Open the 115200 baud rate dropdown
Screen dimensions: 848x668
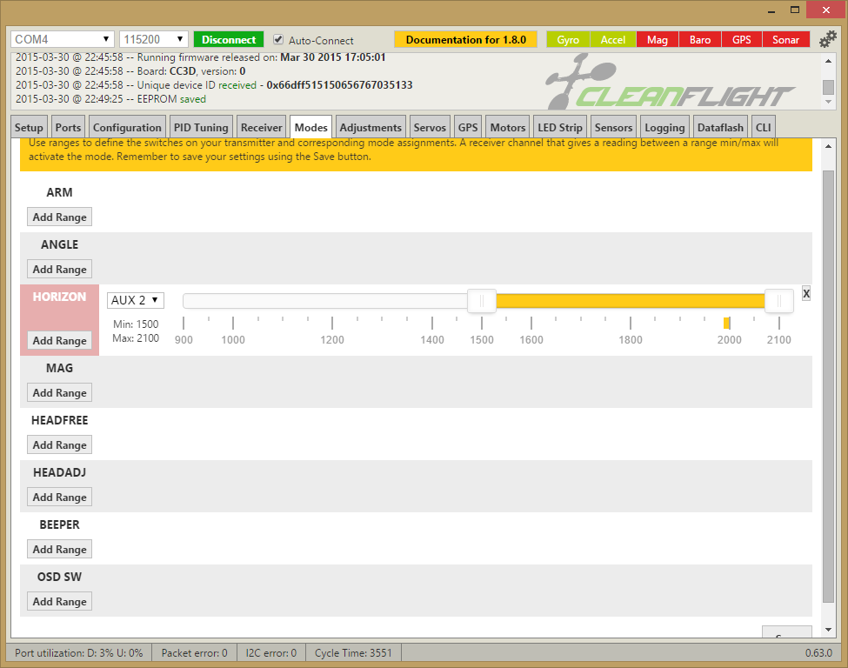tap(154, 39)
